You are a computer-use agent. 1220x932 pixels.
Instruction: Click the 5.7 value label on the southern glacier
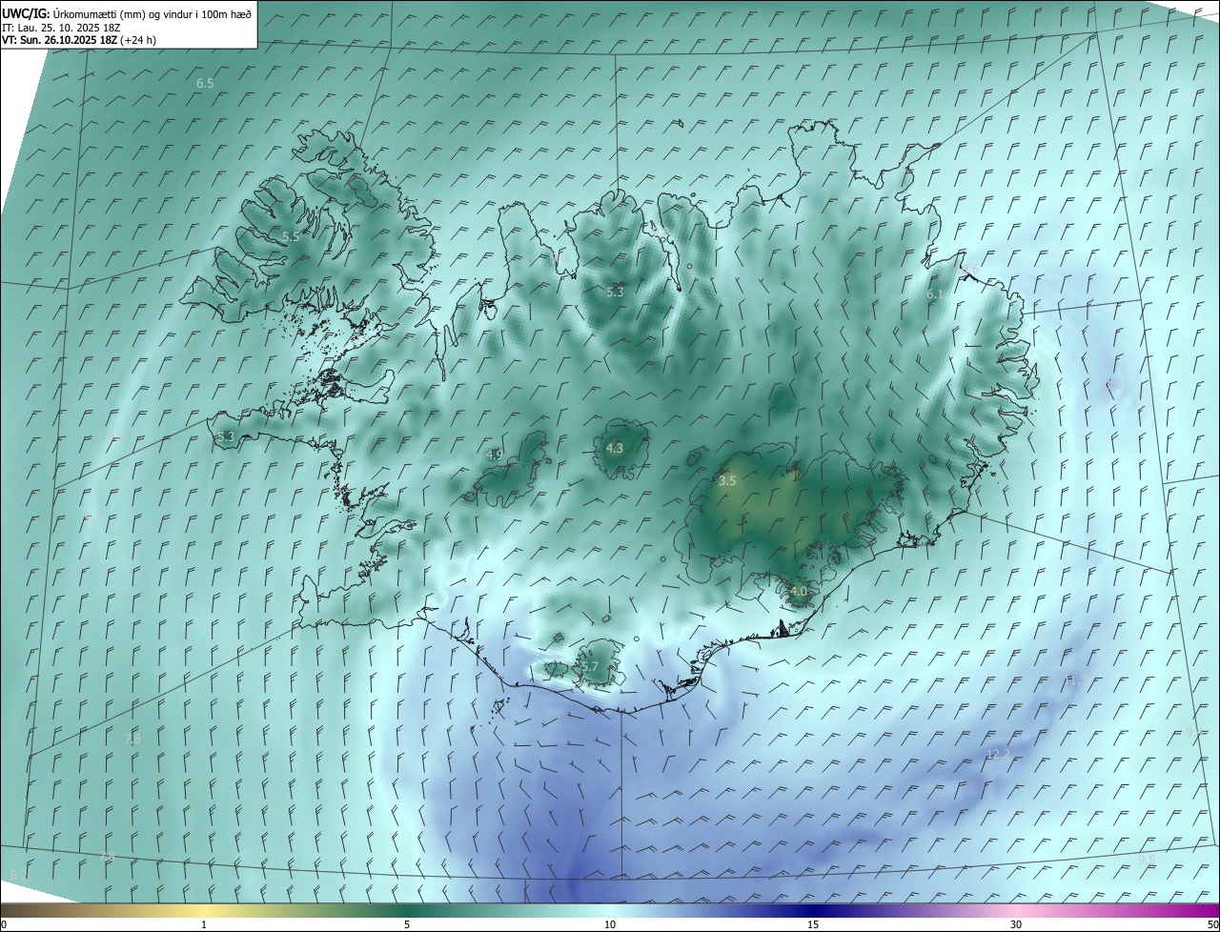click(589, 667)
